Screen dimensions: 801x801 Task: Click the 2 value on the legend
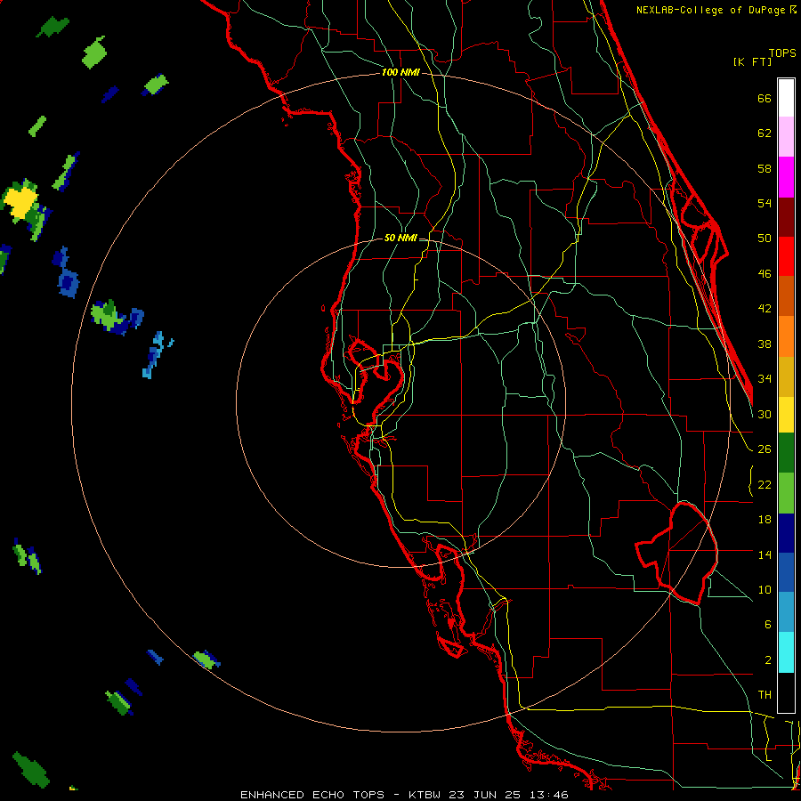coord(767,660)
